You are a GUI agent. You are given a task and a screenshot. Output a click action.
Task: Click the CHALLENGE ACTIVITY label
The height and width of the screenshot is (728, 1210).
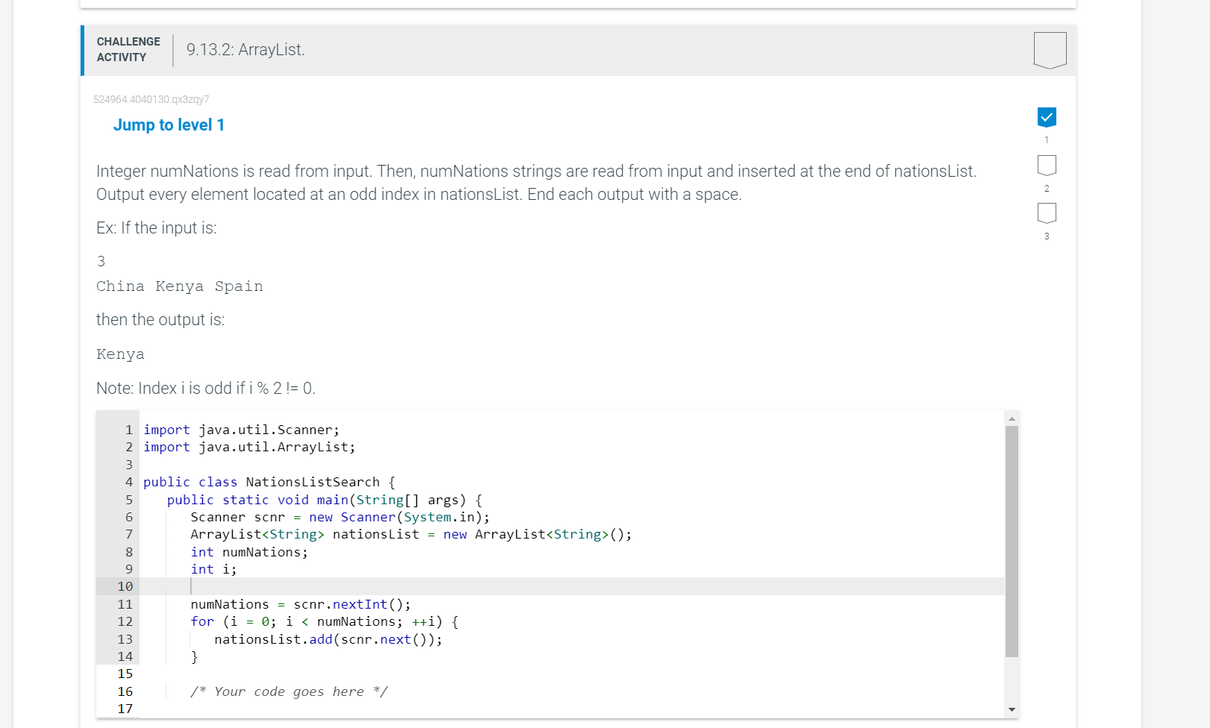(x=127, y=49)
